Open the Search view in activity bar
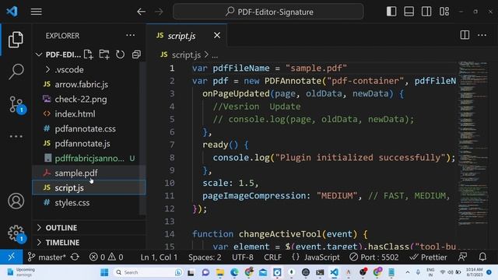Screen dimensions: 498x280 [16, 72]
